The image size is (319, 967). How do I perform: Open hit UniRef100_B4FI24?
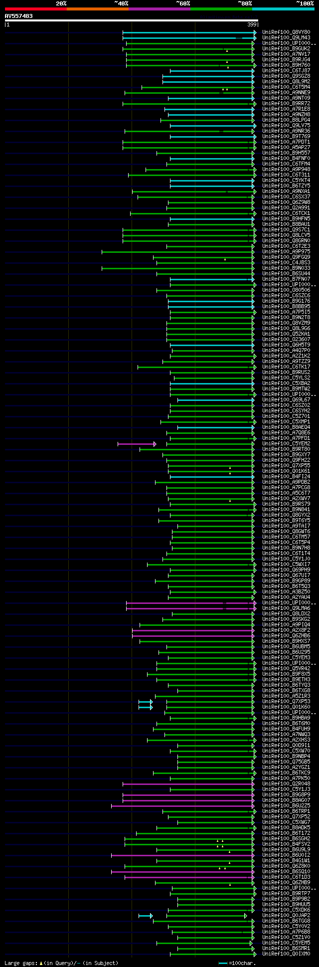pos(286,477)
